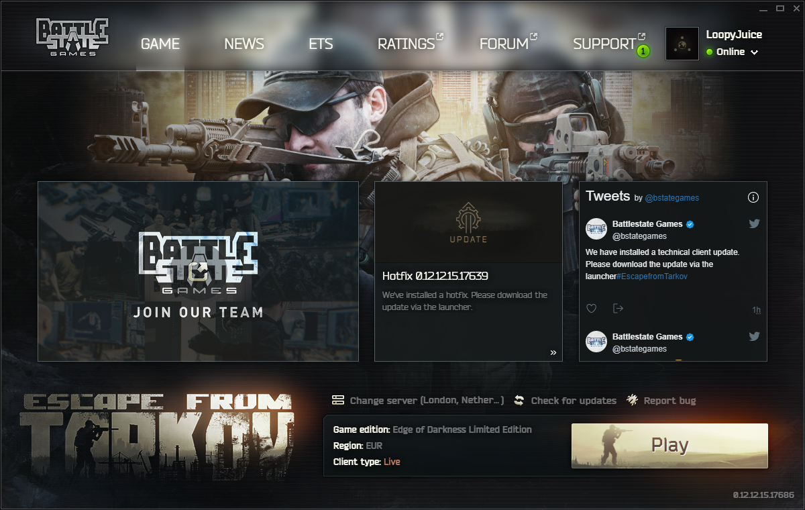Click the Live client type value
This screenshot has height=510, width=805.
(392, 462)
